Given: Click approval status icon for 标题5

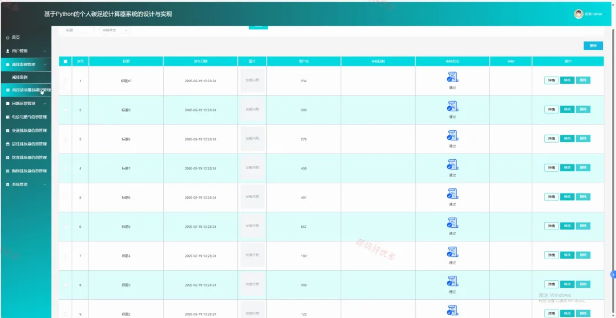Looking at the screenshot, I should click(452, 223).
